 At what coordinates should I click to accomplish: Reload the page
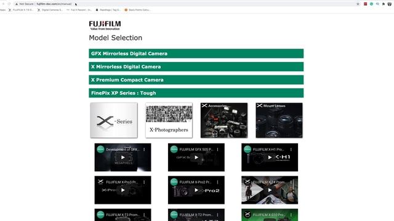pyautogui.click(x=9, y=4)
